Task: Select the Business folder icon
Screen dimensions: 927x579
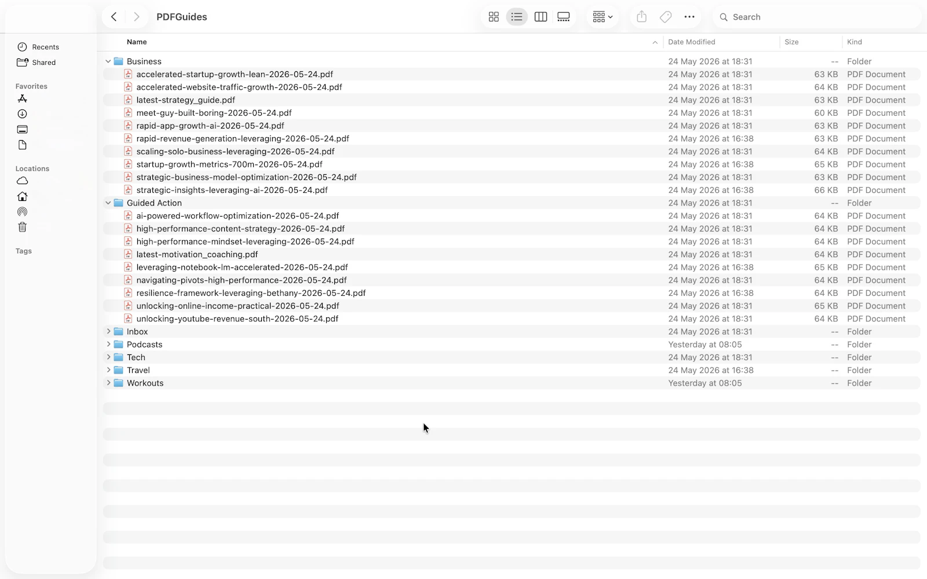Action: tap(119, 61)
